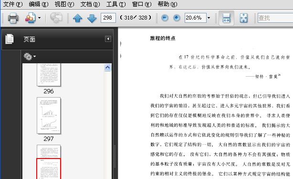Open the zoom percentage dropdown arrow
Screen dimensions: 293x179
(x=209, y=18)
